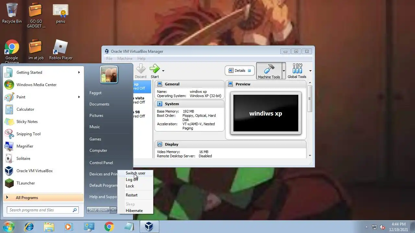Expand the Global Tools dropdown arrow

coord(310,71)
